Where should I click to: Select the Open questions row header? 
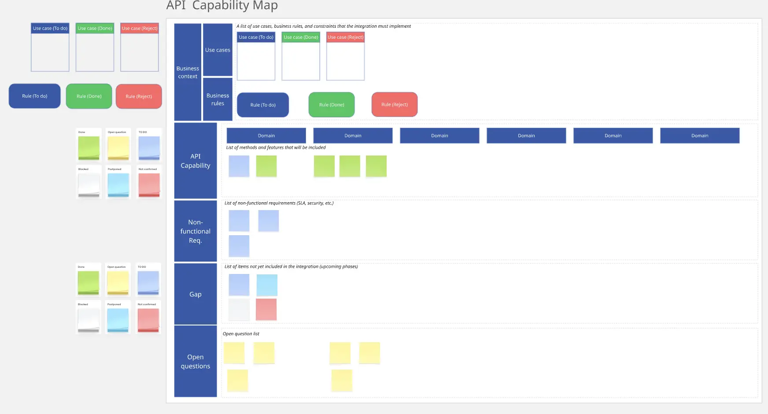[196, 362]
